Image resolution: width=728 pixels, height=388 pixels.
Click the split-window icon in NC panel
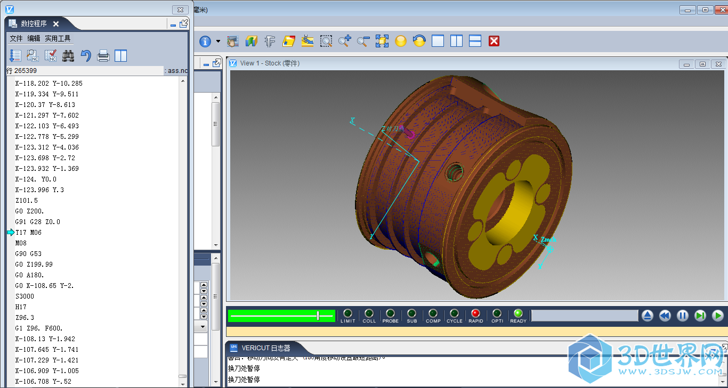point(121,55)
